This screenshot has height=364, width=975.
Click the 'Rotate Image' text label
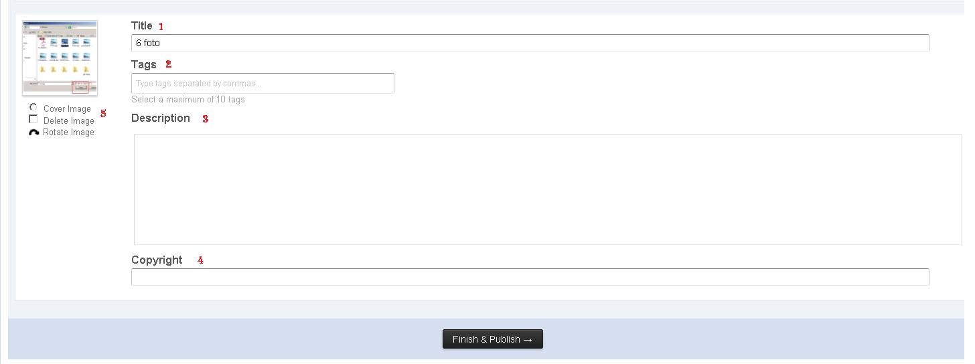coord(68,132)
